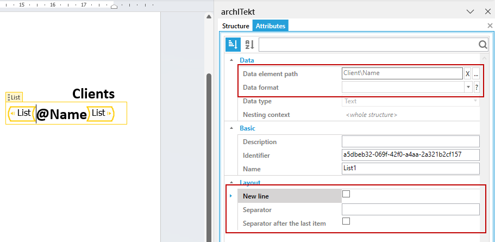Toggle Separator after the last item checkbox
Viewport: 495px width, 242px height.
point(346,221)
